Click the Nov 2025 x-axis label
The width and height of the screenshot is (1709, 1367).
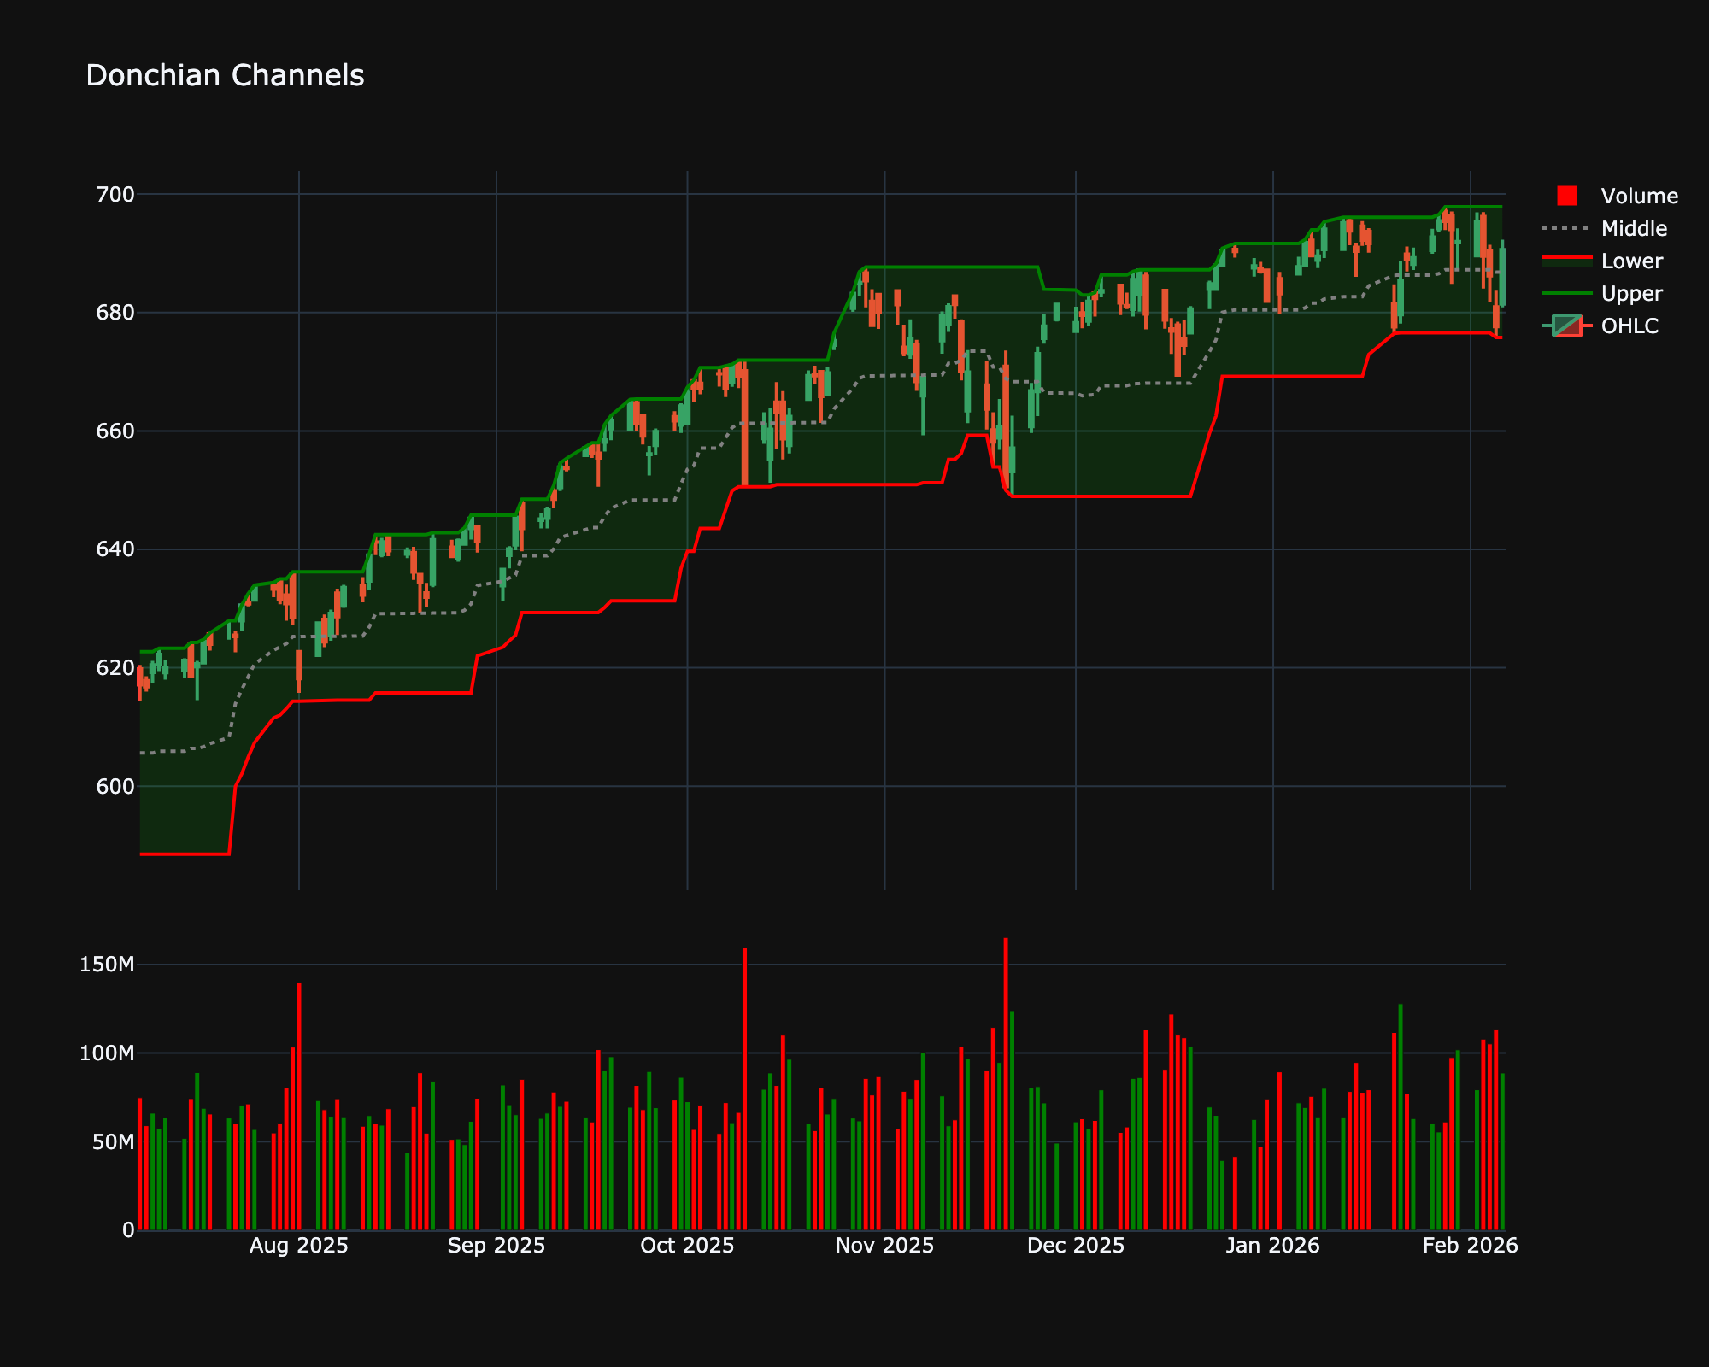click(884, 1246)
